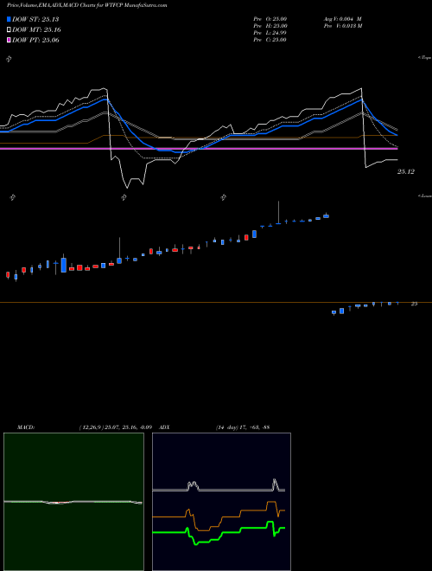
Task: Click the 25 price label on the orange line
Action: tap(414, 304)
